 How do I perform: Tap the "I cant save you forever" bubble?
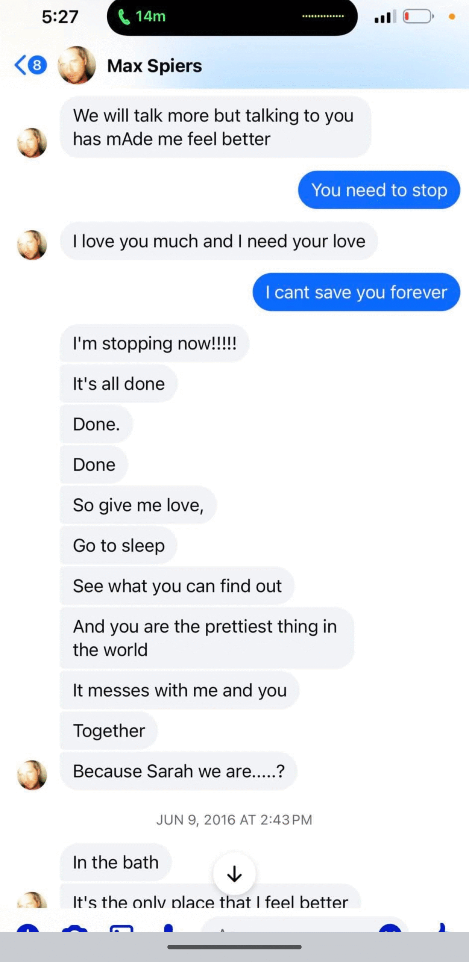356,292
